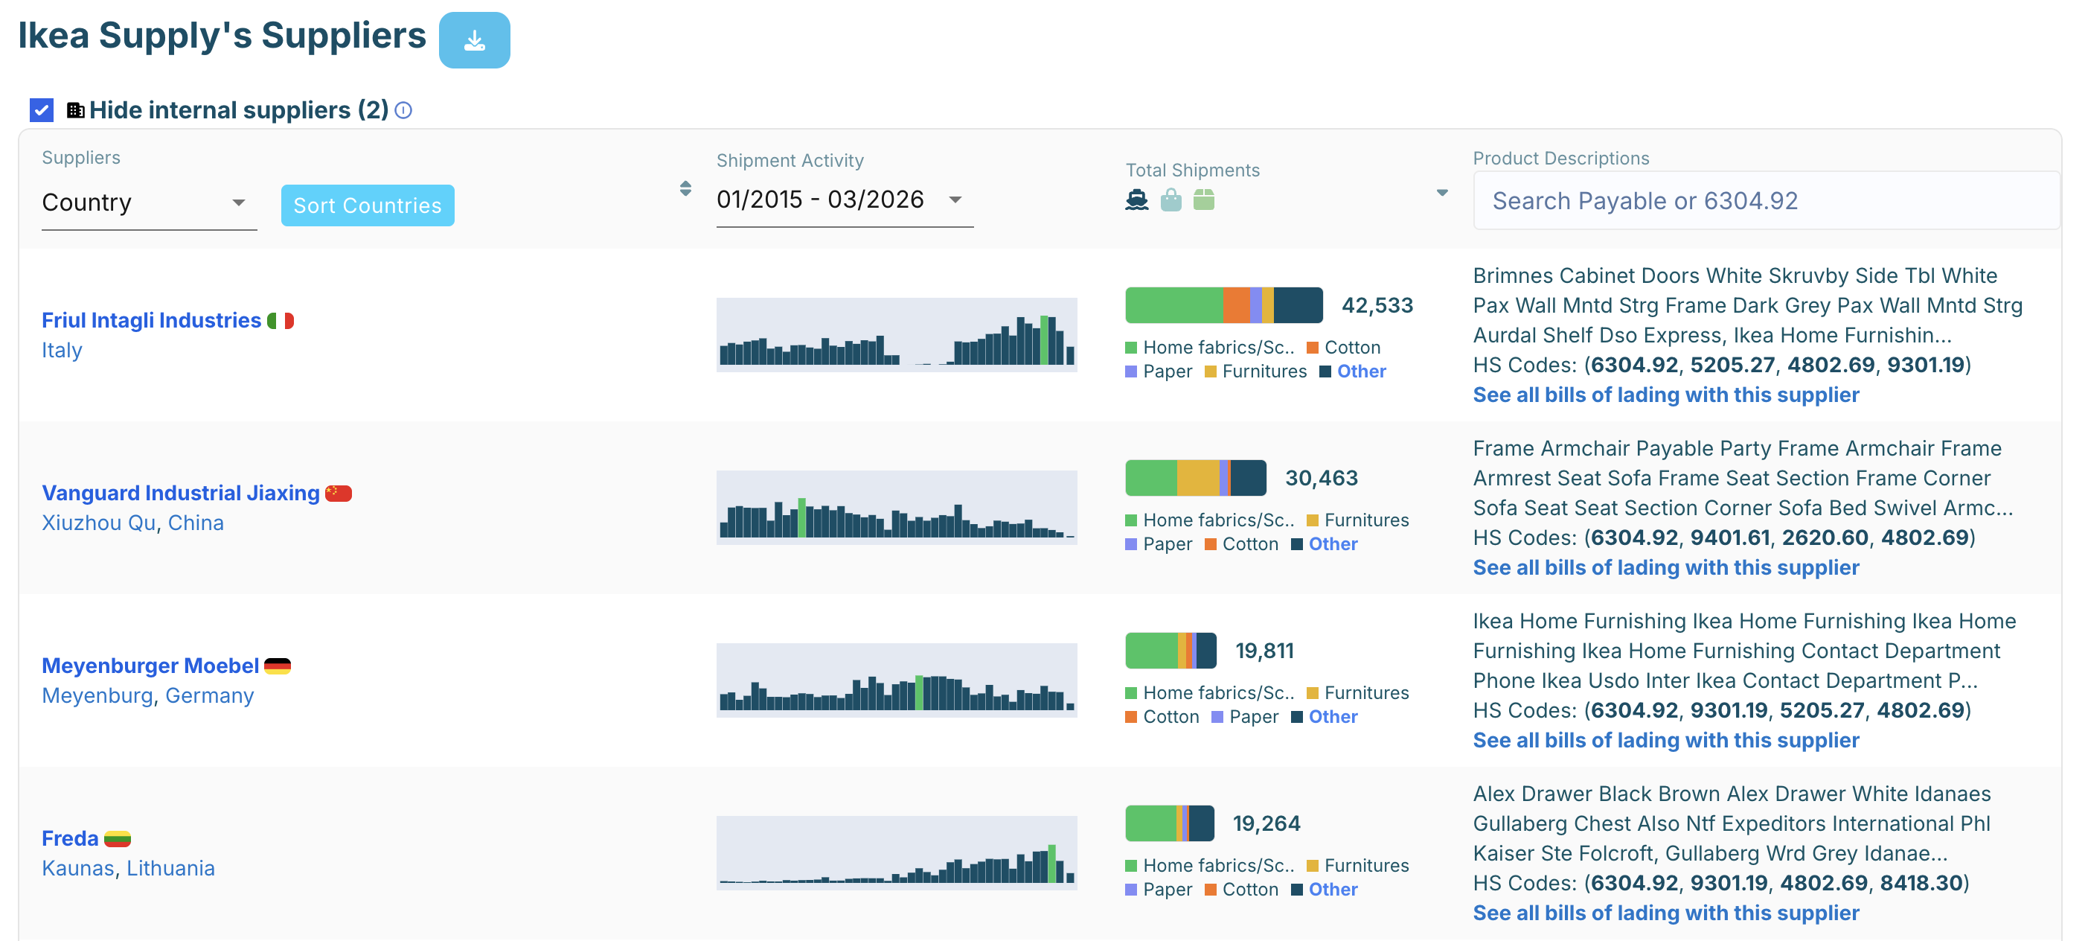Open the Other category for Friul Intagli
Screen dimensions: 2088x941
(x=1361, y=371)
